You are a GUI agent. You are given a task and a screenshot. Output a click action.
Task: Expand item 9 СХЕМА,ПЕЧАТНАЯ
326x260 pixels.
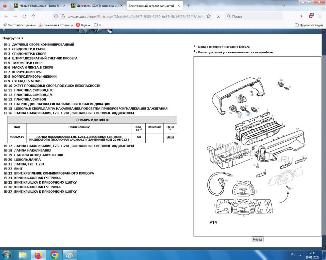(x=6, y=81)
